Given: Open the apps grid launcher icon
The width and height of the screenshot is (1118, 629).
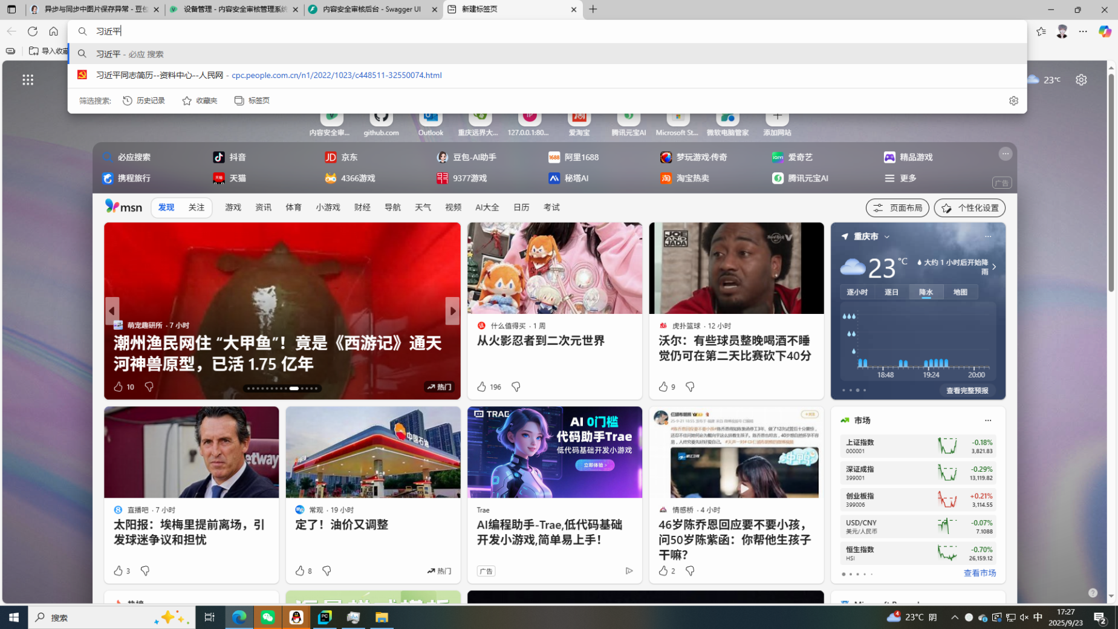Looking at the screenshot, I should pos(28,80).
